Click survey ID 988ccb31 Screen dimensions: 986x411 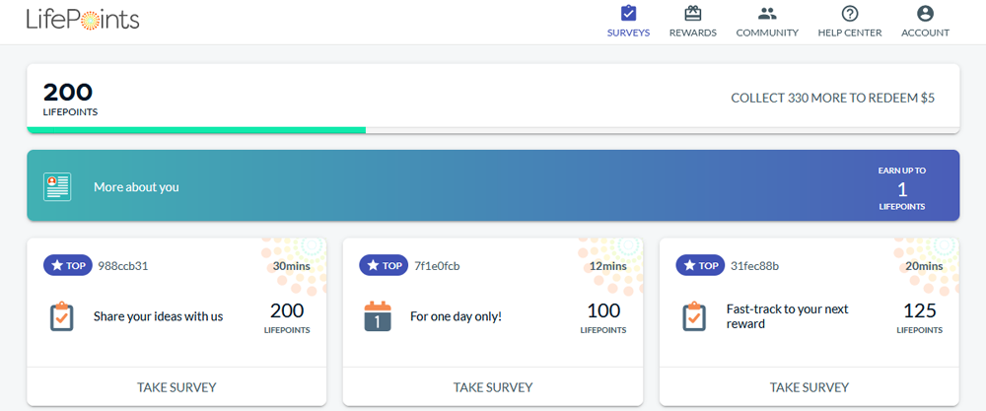click(x=122, y=266)
